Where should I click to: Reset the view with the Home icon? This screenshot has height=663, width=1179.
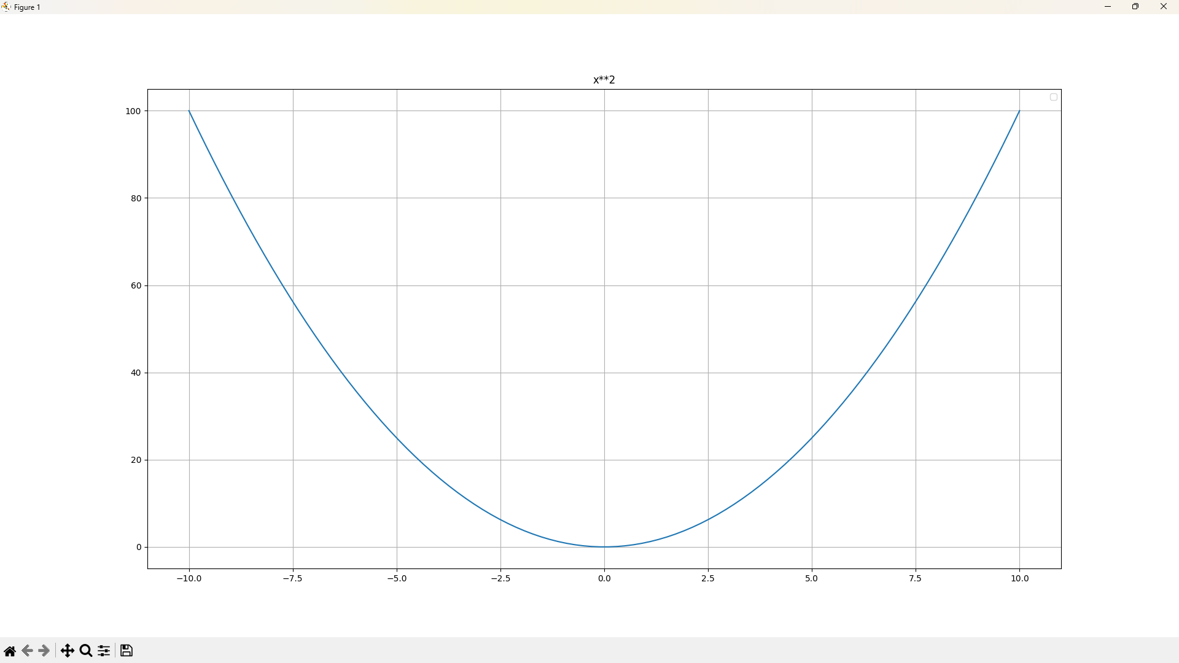pos(10,651)
